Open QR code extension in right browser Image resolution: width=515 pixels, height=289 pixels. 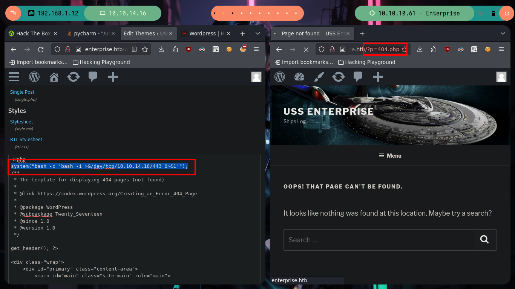[x=474, y=49]
